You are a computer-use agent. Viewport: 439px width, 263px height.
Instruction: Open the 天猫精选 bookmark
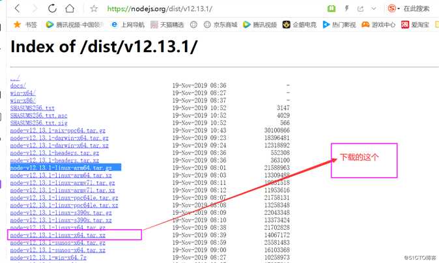coord(167,25)
